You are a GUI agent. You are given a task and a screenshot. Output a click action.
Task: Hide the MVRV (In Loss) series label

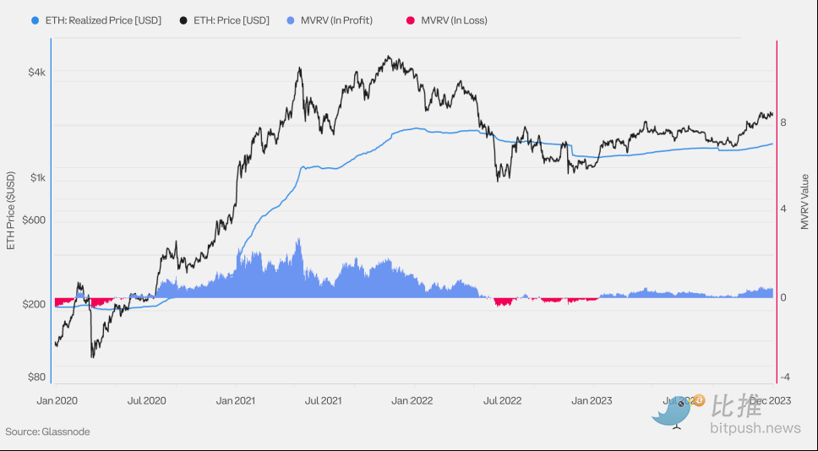(x=454, y=20)
